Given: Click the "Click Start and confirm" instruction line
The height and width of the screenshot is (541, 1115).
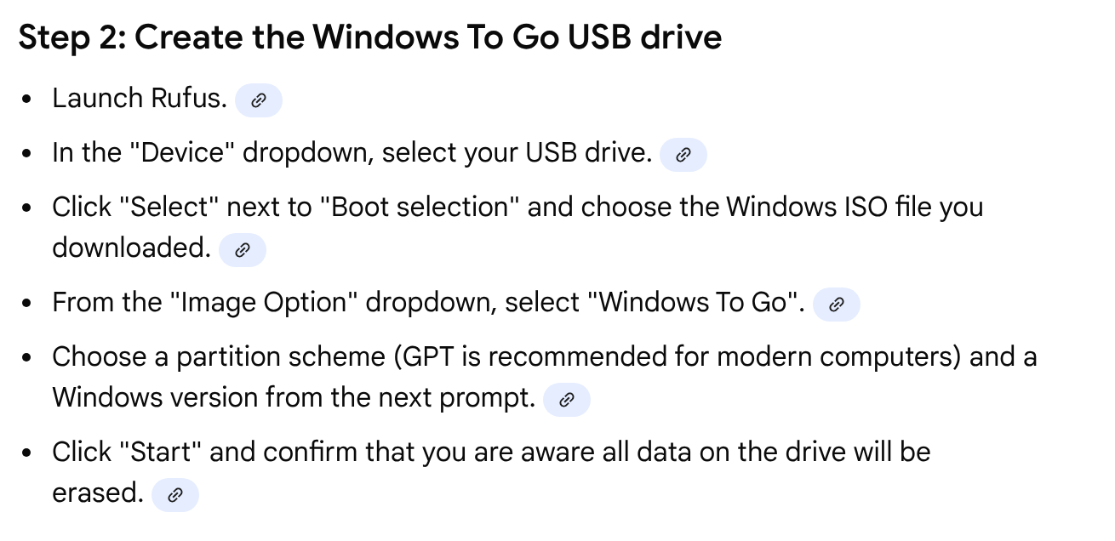Looking at the screenshot, I should click(491, 452).
